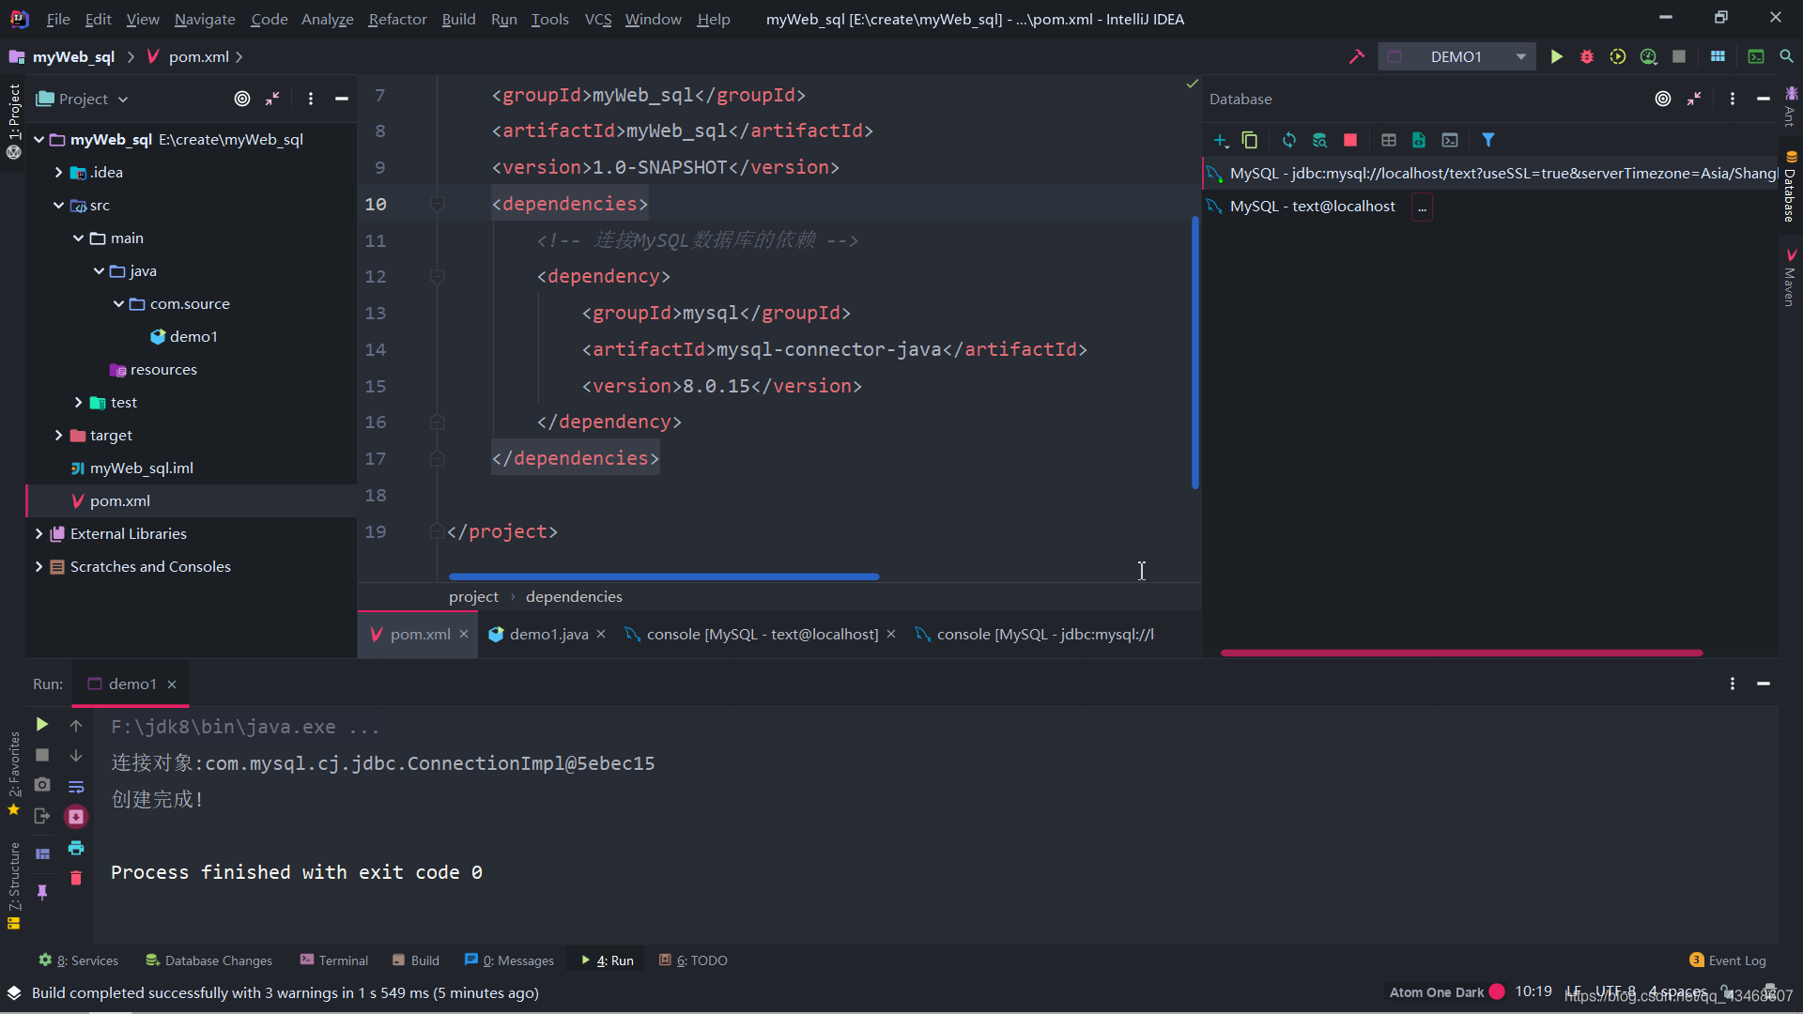The width and height of the screenshot is (1803, 1014).
Task: Run with coverage icon
Action: 1618,56
